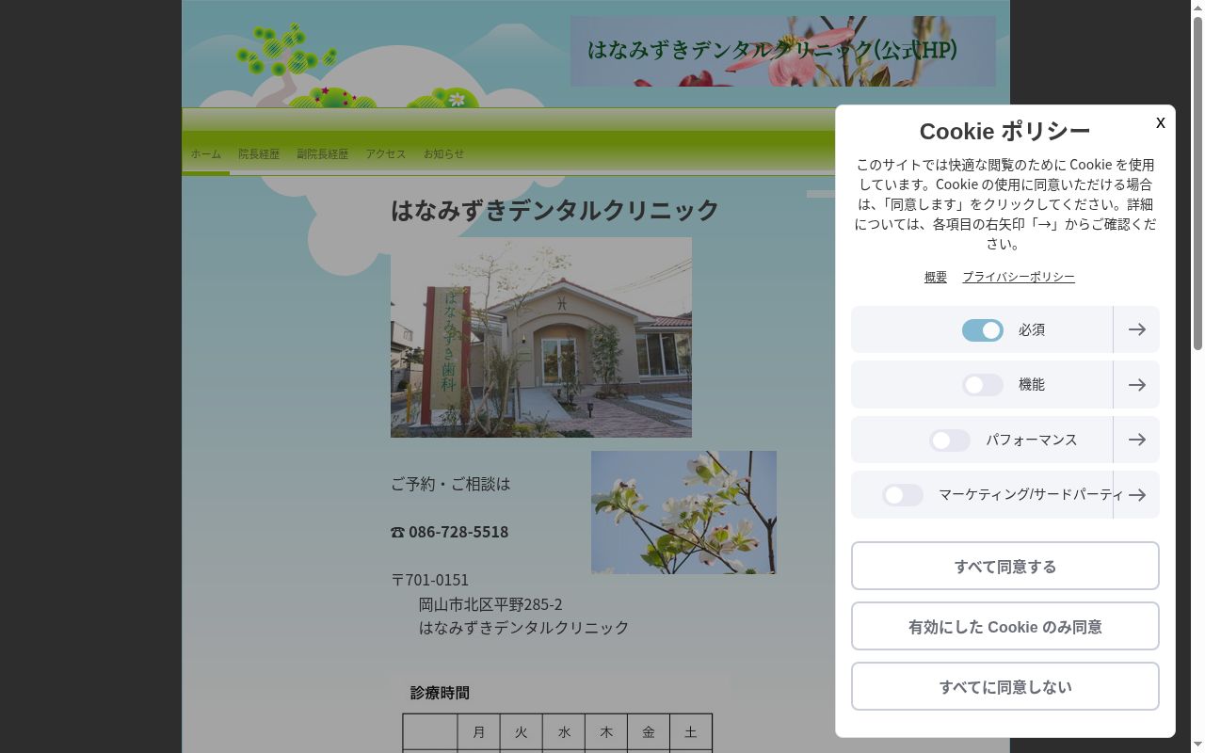Click the Cookie ポリシー dialog title
Screen dimensions: 1205x753
click(1004, 131)
